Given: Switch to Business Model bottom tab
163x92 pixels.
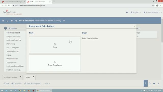Looking at the screenshot, I should pos(11,77).
